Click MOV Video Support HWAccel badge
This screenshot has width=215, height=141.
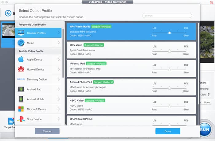[x=94, y=45]
